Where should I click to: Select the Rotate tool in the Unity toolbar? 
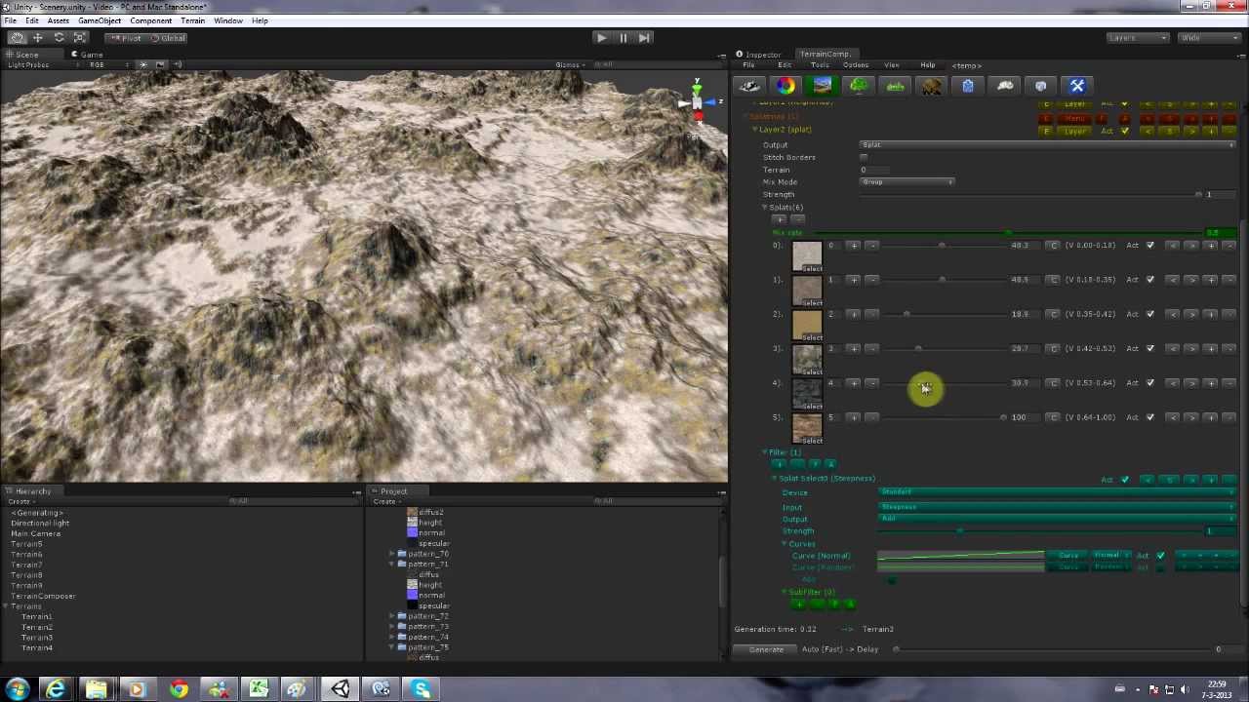(x=59, y=37)
